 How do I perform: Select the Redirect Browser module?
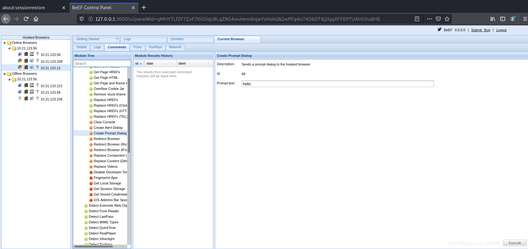[x=107, y=139]
